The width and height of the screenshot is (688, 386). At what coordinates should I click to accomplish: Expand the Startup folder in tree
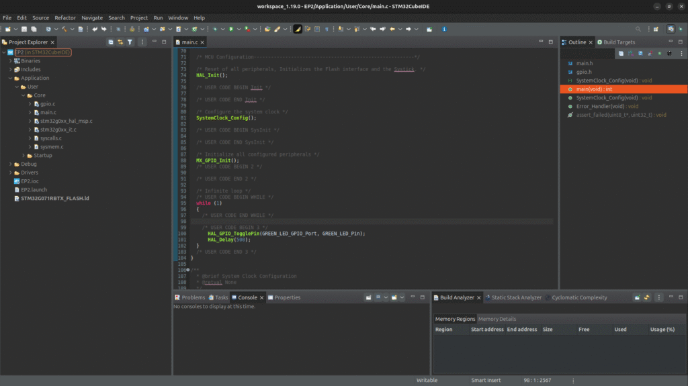point(23,156)
